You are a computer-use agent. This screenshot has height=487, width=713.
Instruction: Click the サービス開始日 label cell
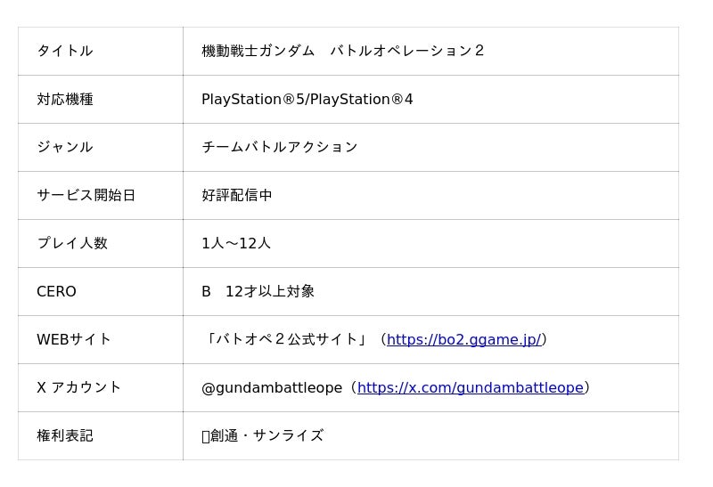86,195
